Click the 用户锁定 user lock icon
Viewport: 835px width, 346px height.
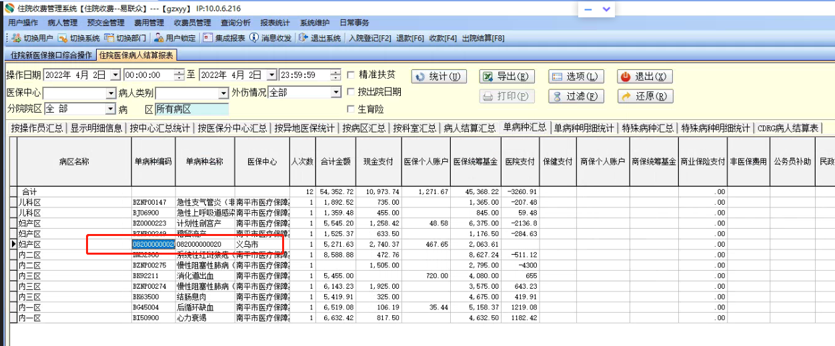click(159, 38)
